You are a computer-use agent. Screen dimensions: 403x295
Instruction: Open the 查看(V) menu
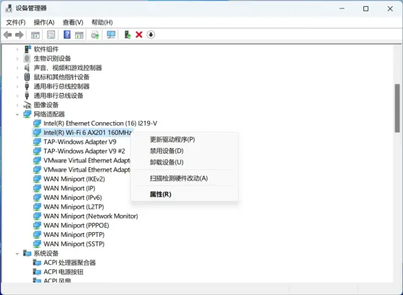point(73,22)
